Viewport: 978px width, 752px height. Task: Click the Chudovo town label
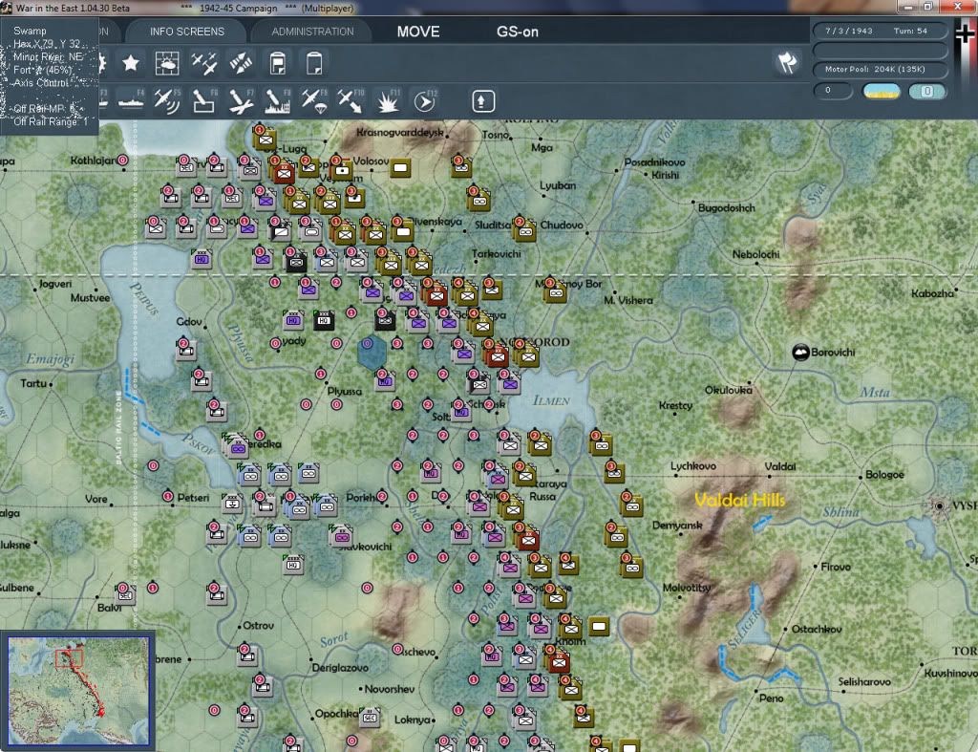click(562, 225)
